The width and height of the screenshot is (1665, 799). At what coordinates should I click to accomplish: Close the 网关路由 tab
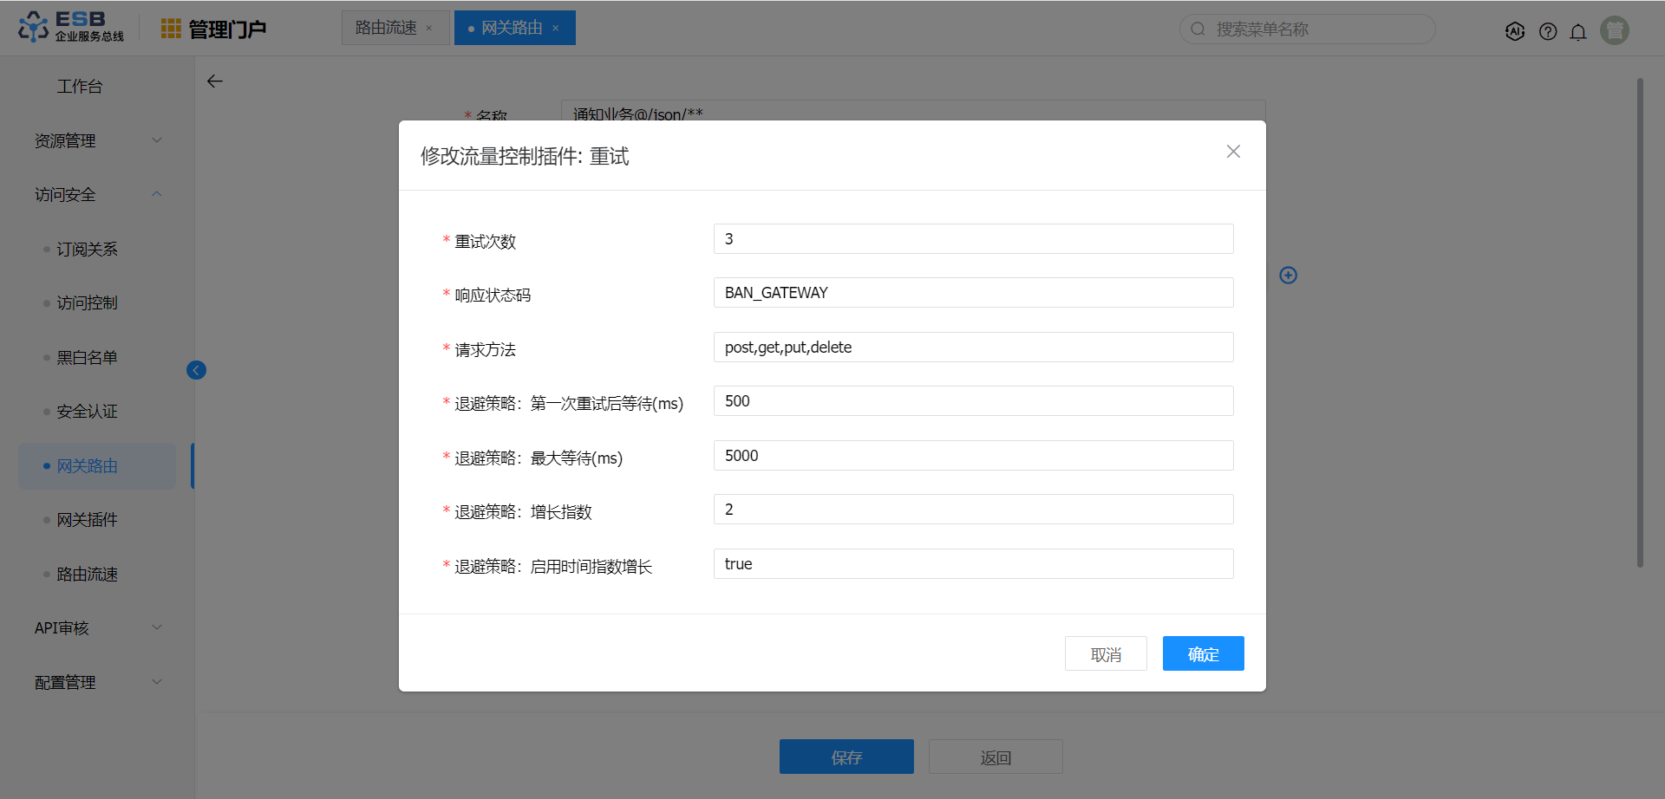(x=556, y=29)
